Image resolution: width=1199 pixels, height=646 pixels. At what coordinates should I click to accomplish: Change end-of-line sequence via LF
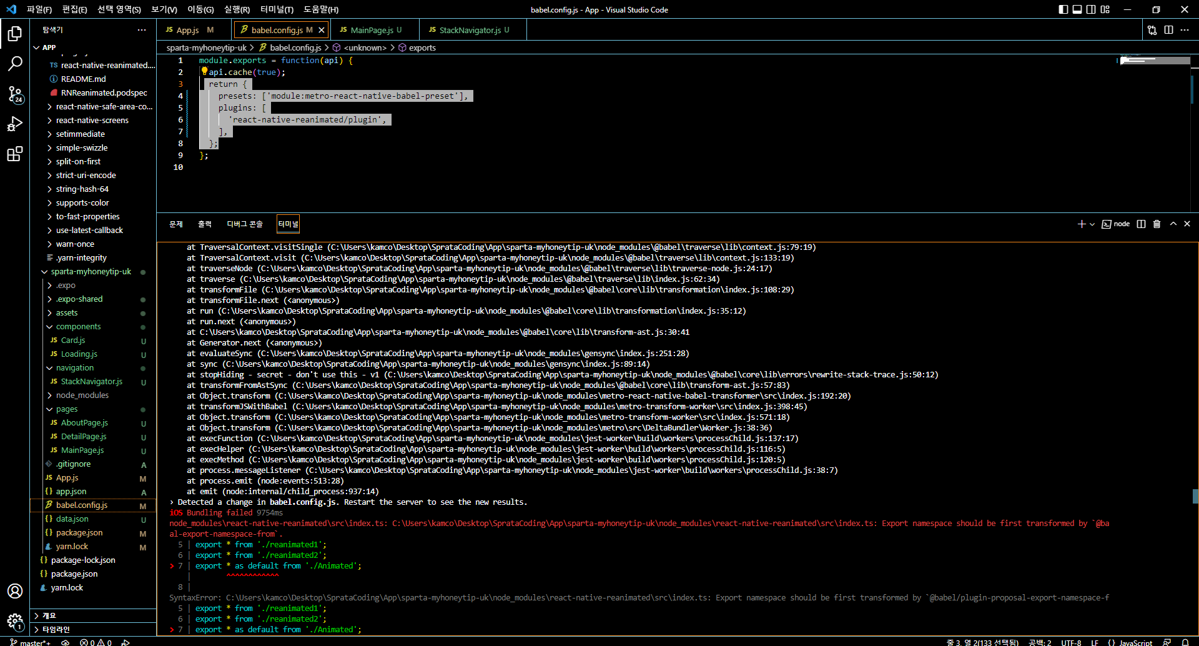(x=1095, y=642)
